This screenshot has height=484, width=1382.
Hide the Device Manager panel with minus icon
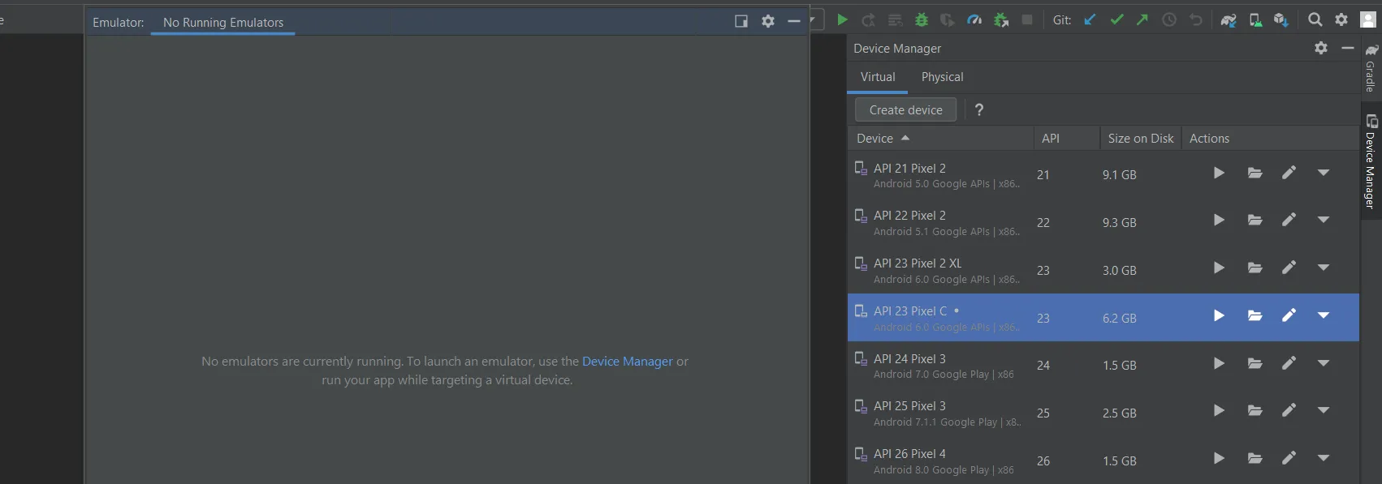1348,48
